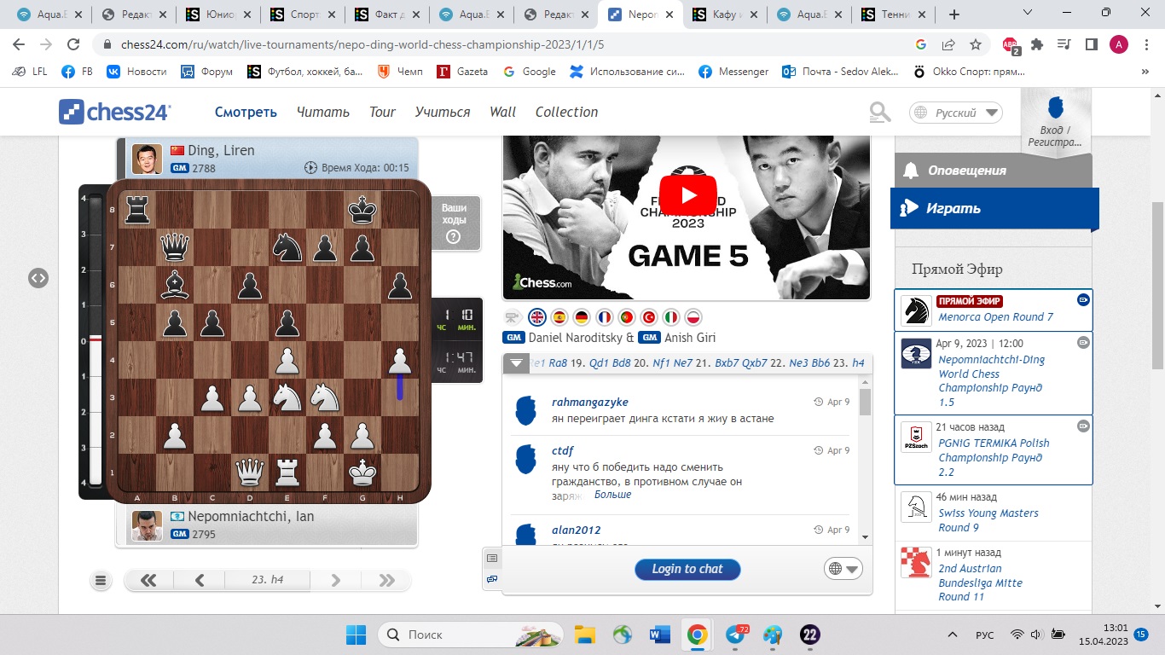Image resolution: width=1165 pixels, height=655 pixels.
Task: Click the chat scrollbar down arrow
Action: [865, 536]
